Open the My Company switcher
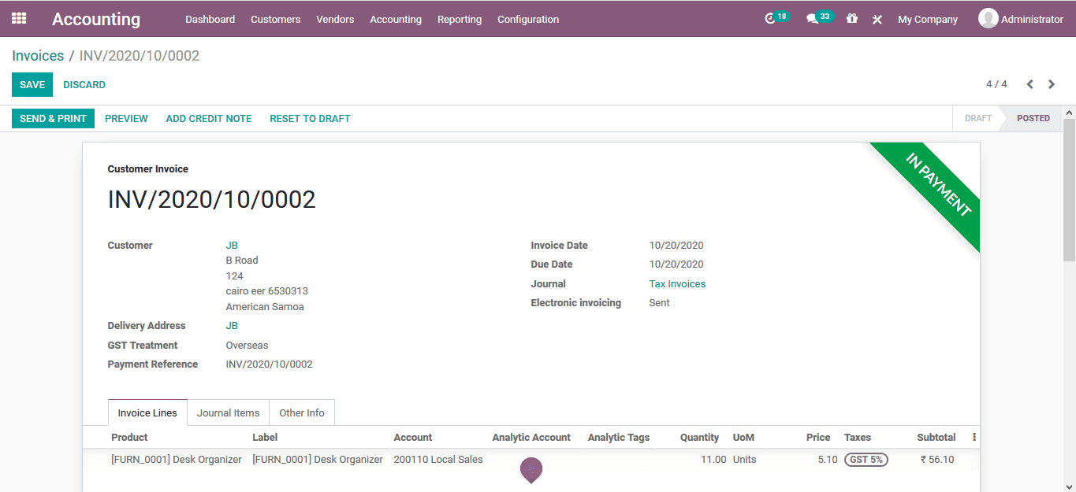Viewport: 1076px width, 492px height. pos(927,18)
